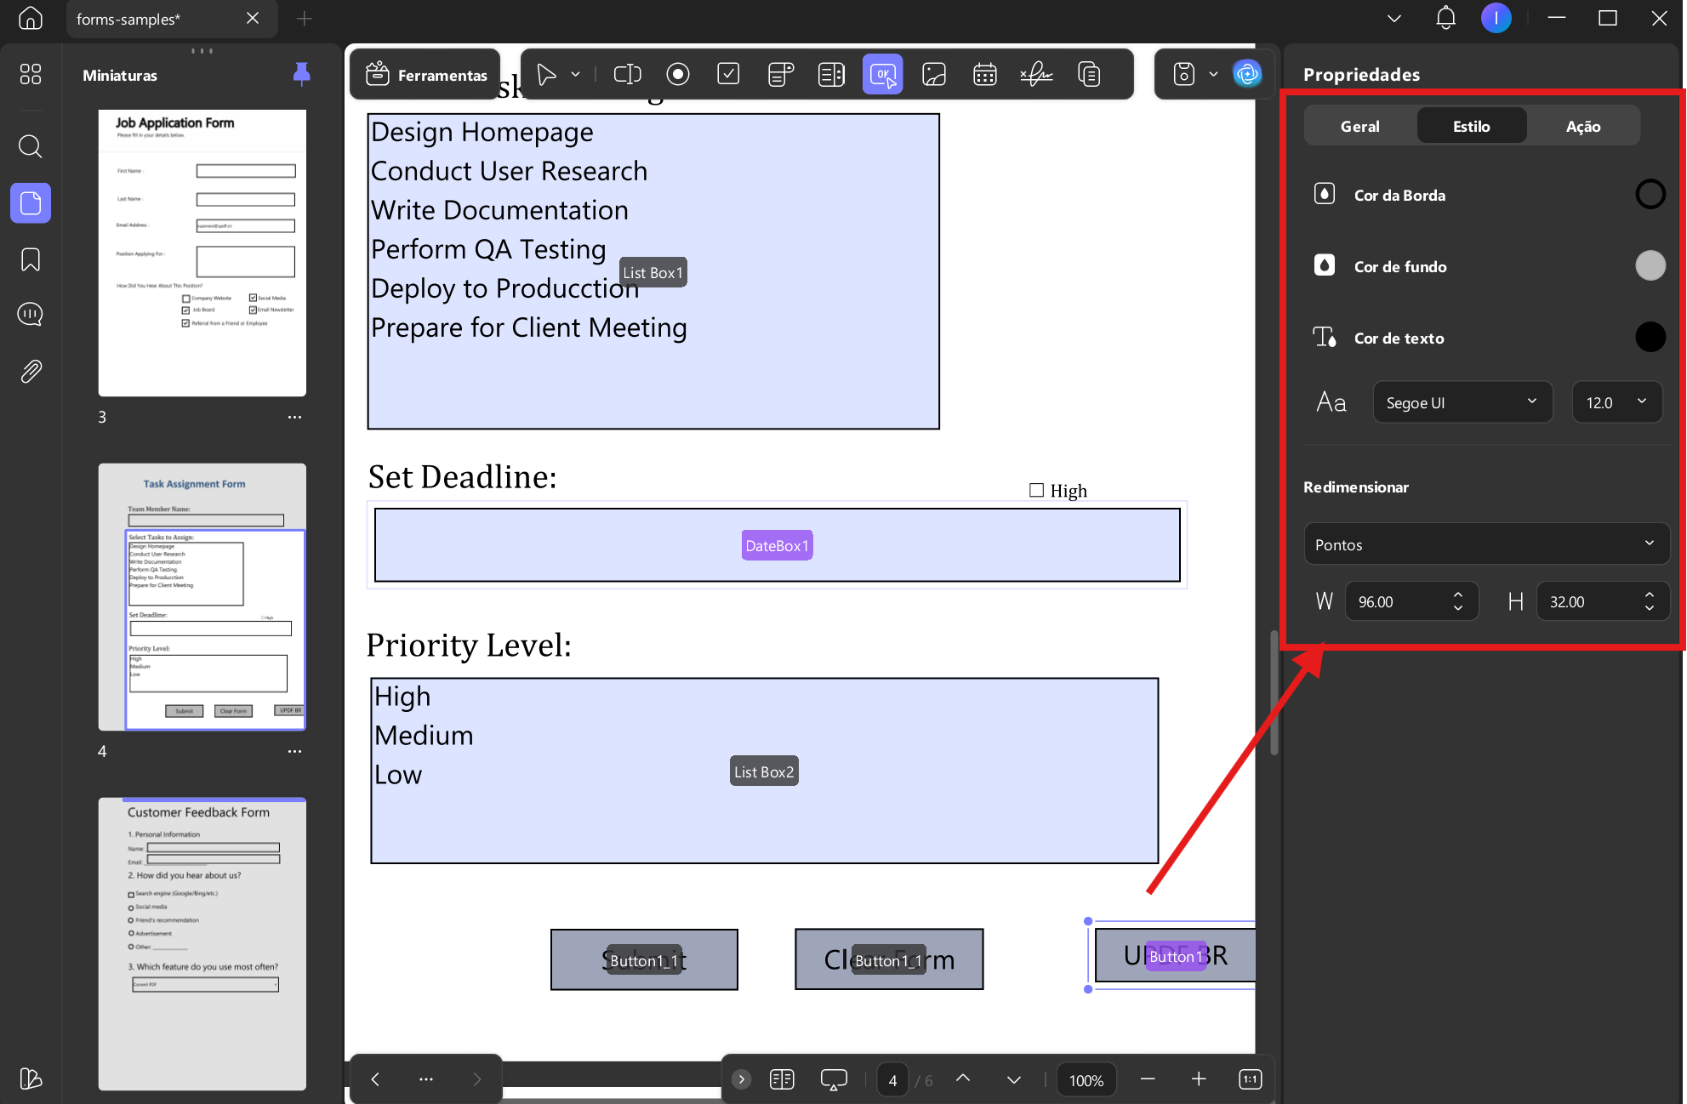Open user profile avatar
This screenshot has height=1104, width=1687.
click(x=1496, y=18)
